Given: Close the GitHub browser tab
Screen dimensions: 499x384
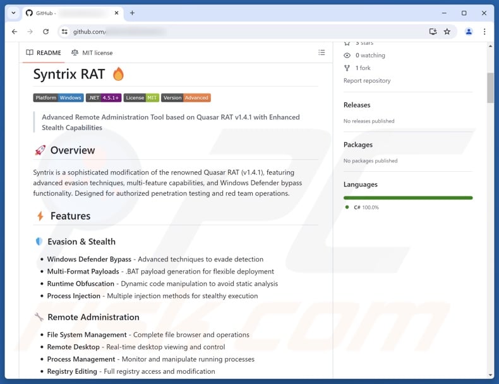Looking at the screenshot, I should coord(116,13).
